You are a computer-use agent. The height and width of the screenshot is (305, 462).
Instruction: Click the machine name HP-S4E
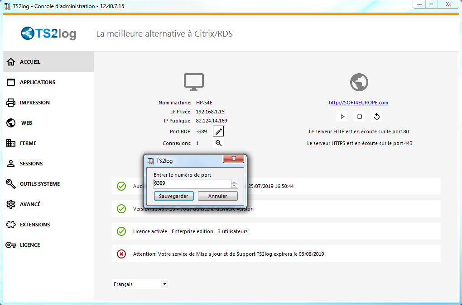click(204, 103)
